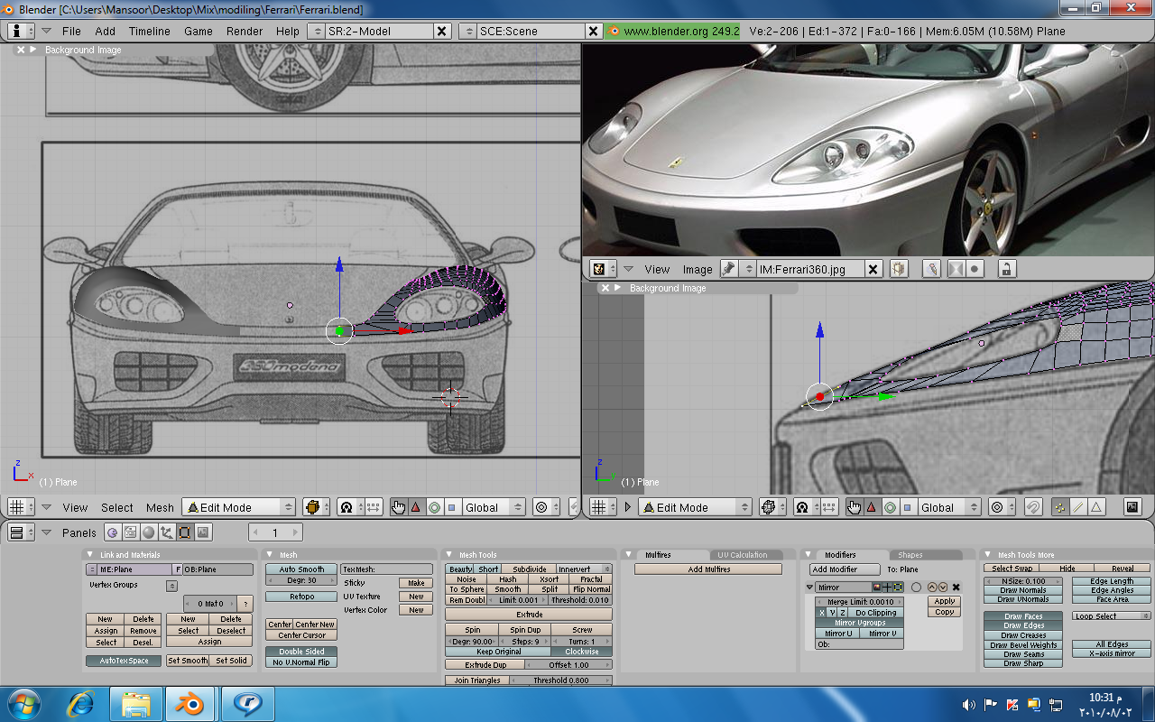Open the Render menu
The image size is (1155, 722).
point(245,31)
